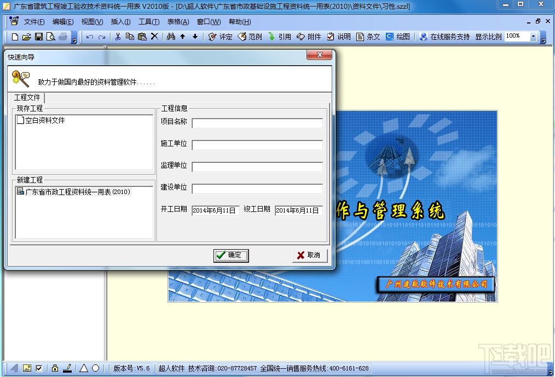Viewport: 555px width, 377px height.
Task: Open the 视图(V) menu
Action: tap(92, 22)
